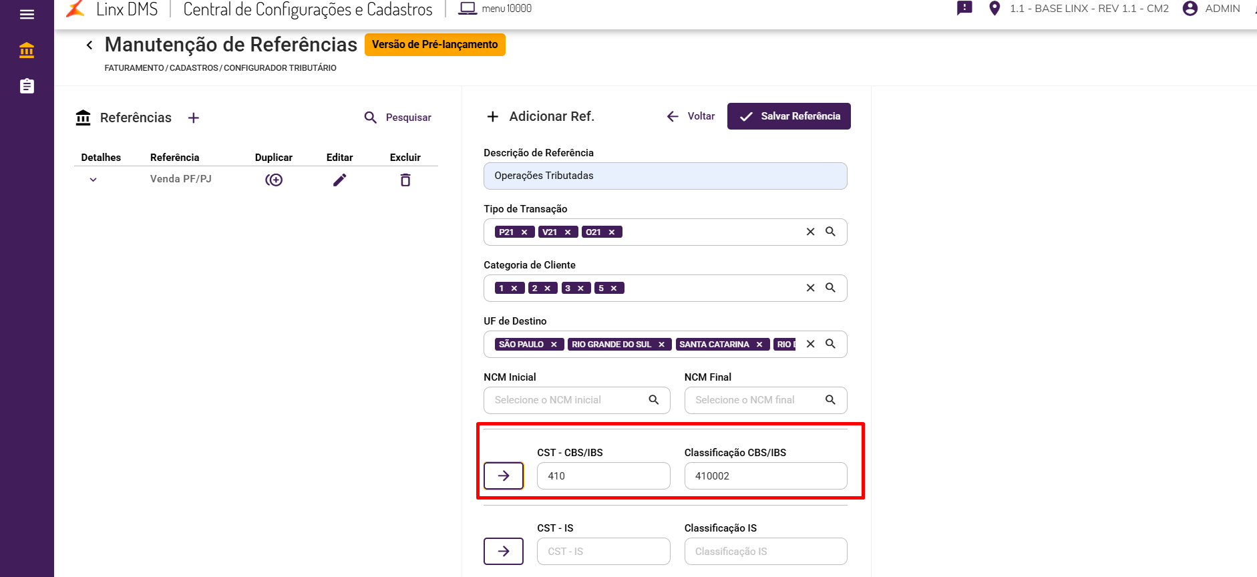Edit the Venda PF/PJ reference
Screen dimensions: 1257x577
pyautogui.click(x=339, y=180)
